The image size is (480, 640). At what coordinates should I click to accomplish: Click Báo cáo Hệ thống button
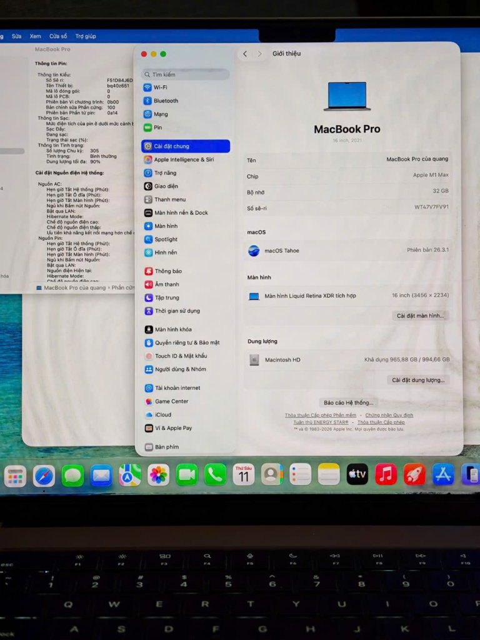pos(349,403)
